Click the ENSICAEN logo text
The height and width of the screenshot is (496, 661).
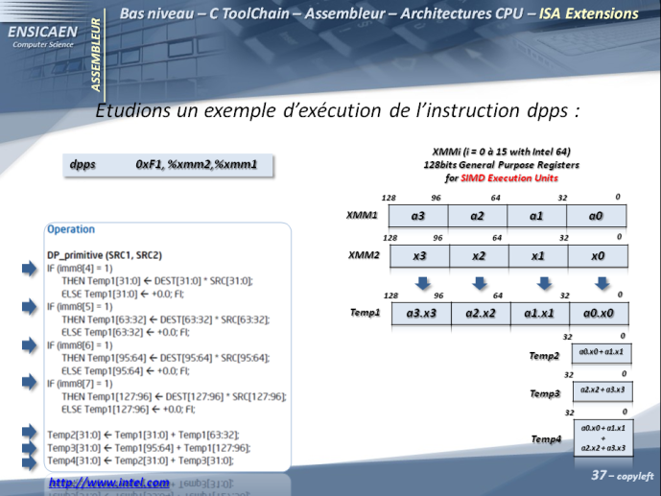pos(42,32)
